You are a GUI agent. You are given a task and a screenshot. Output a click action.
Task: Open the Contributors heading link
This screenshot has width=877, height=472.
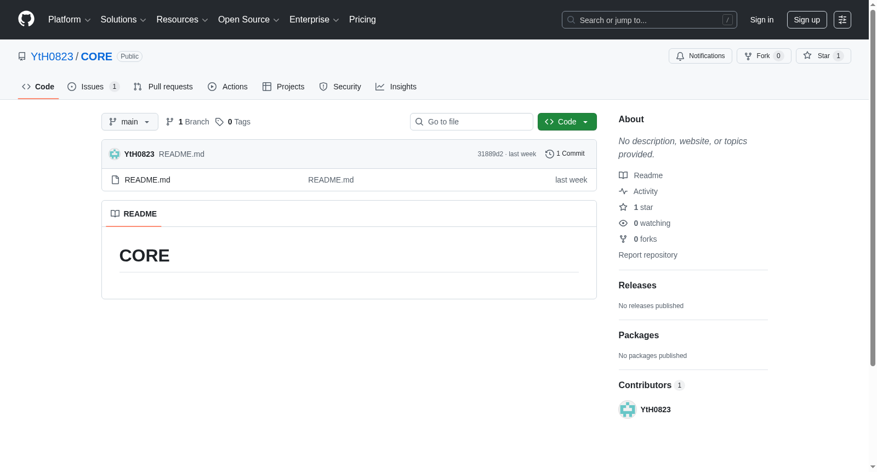[x=652, y=385]
